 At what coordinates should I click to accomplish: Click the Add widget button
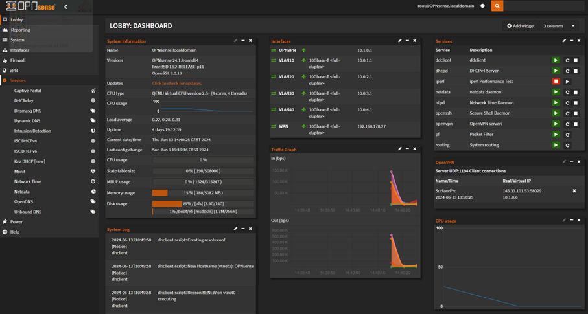coord(521,26)
